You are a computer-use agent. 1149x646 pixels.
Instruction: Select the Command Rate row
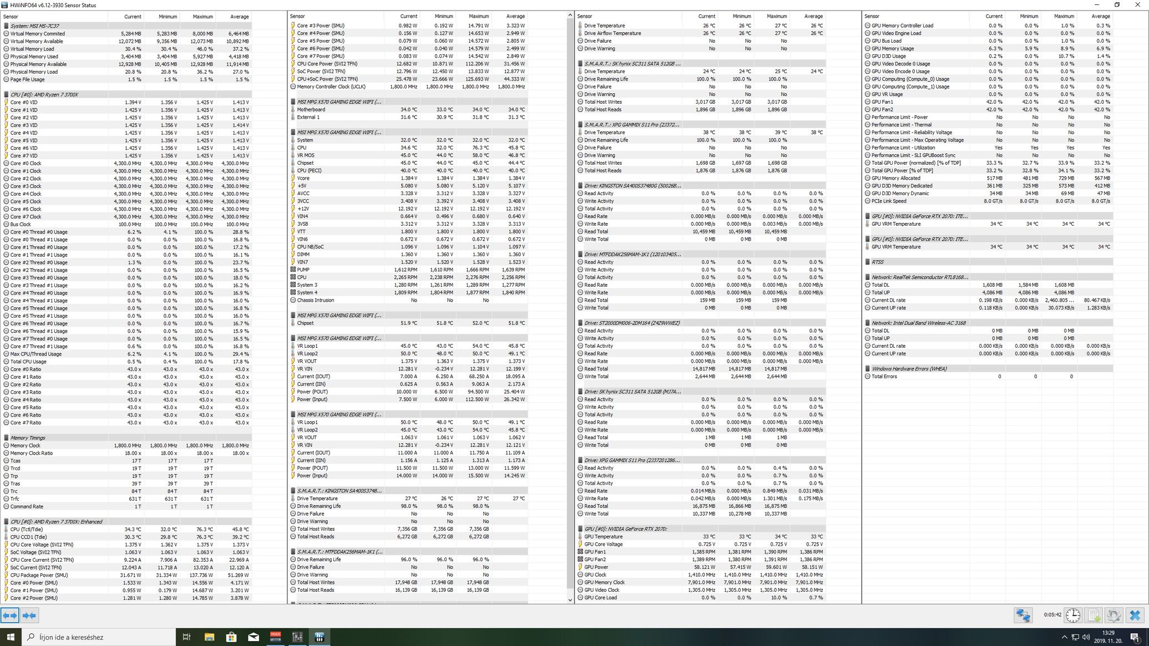click(127, 506)
